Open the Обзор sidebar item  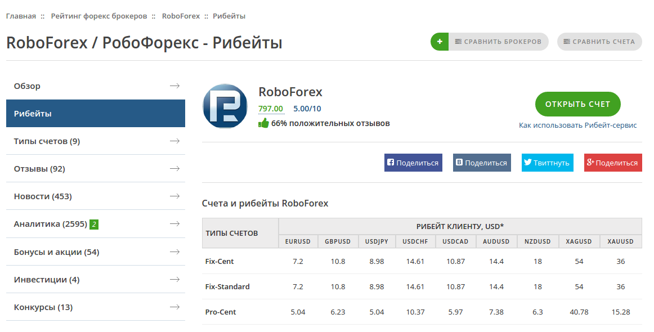pyautogui.click(x=96, y=86)
